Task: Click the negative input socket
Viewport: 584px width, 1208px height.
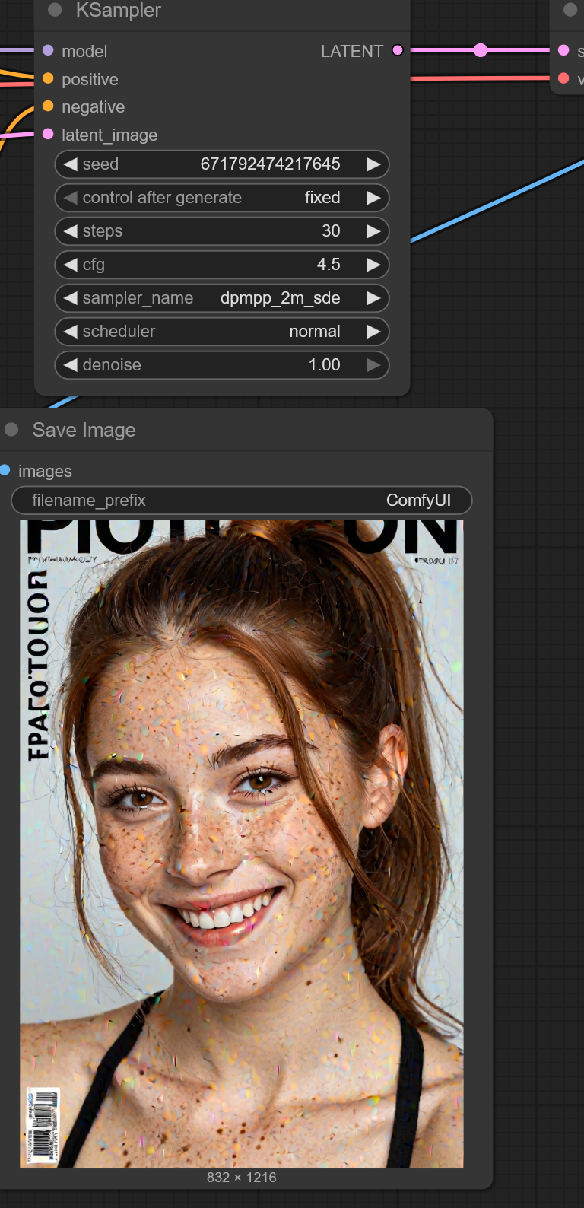Action: (48, 106)
